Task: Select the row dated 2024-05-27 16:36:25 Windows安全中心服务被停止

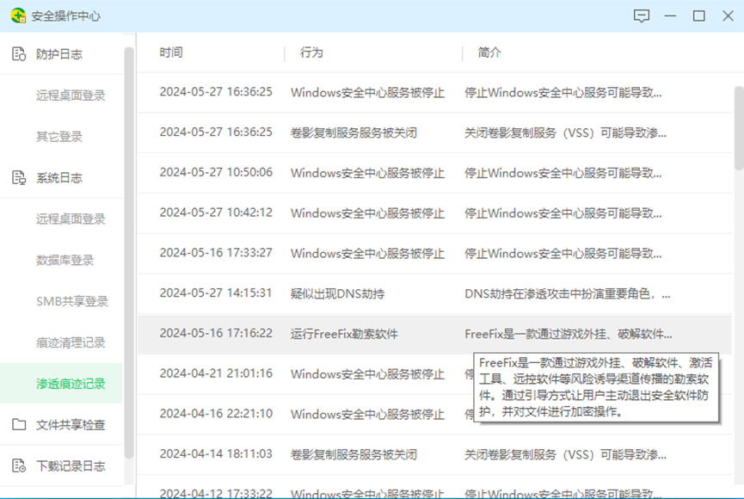Action: [434, 92]
